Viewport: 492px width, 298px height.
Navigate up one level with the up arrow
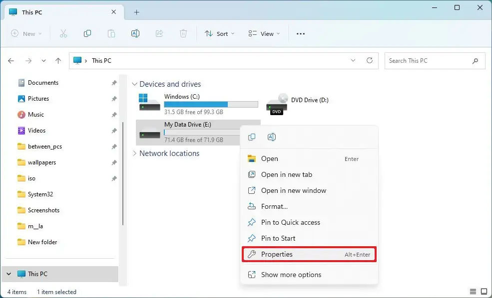[58, 60]
